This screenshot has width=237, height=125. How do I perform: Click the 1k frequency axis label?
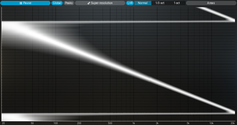coord(134,123)
